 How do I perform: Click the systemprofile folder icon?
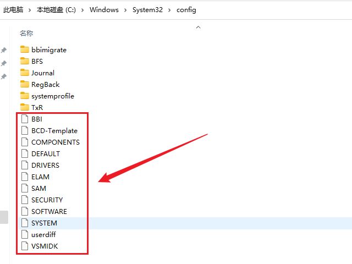[x=24, y=96]
